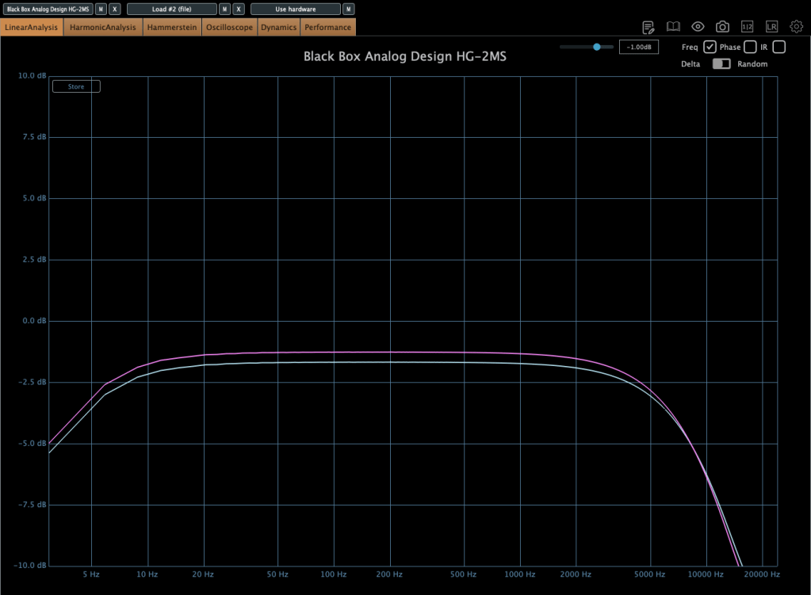Image resolution: width=811 pixels, height=595 pixels.
Task: Click the 1|2 channel compare icon
Action: [x=747, y=27]
